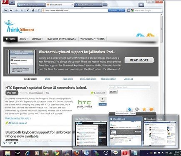Open FEATURES IN WINDOWS 7 menu item
The image size is (181, 156).
point(61,39)
